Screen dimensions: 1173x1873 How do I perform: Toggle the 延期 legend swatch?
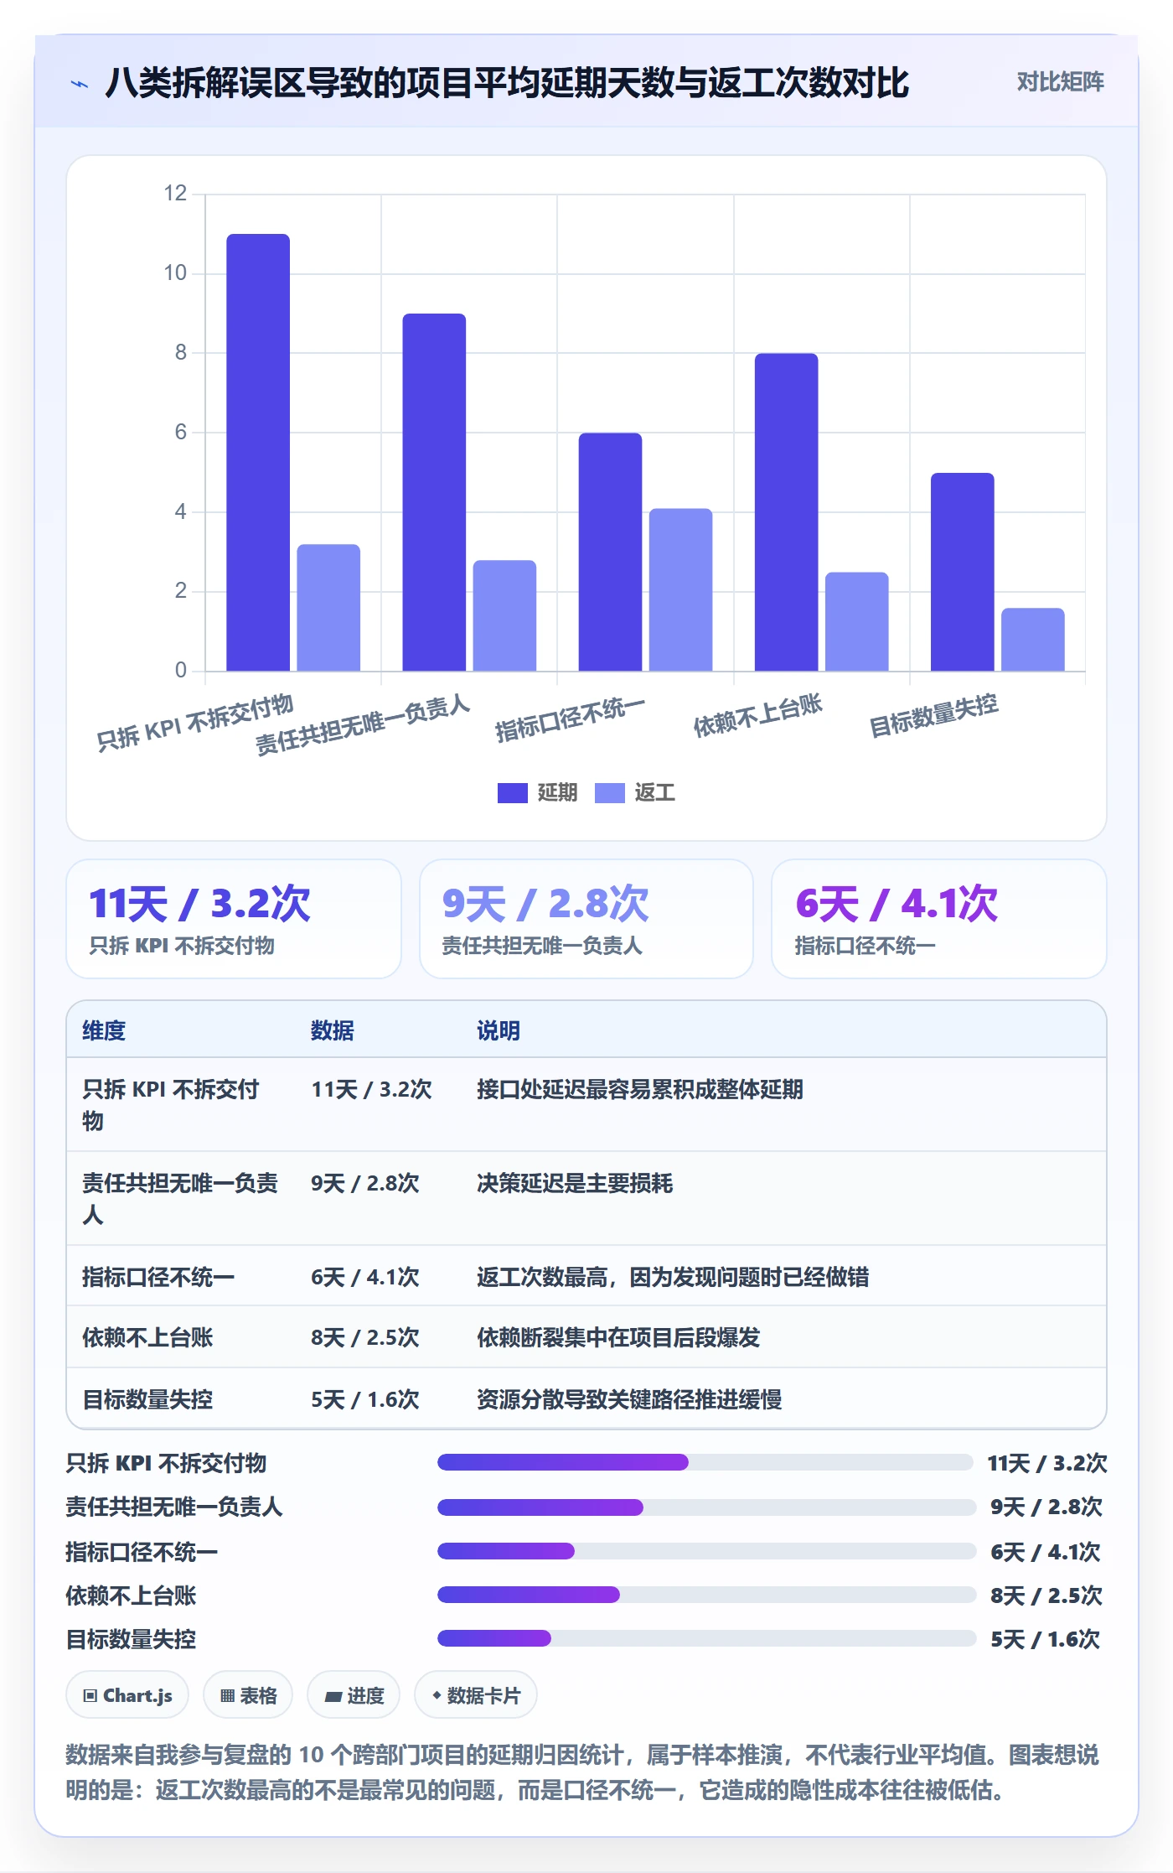512,792
